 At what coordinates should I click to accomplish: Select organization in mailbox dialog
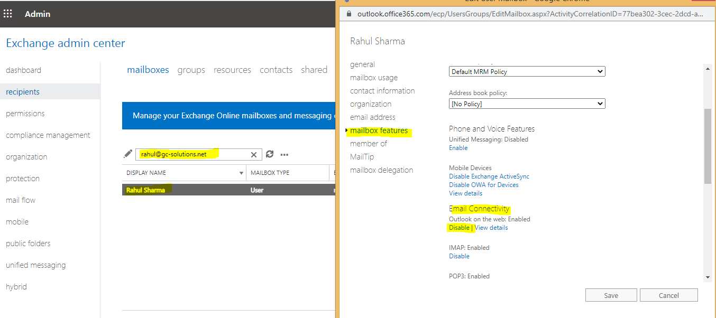(x=371, y=104)
